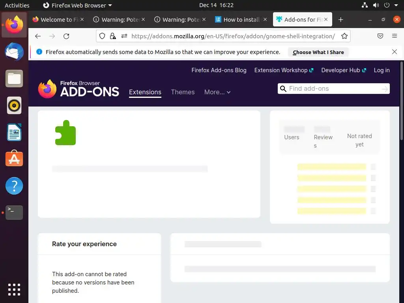Go back to the previous page
This screenshot has height=303, width=404.
coord(38,36)
